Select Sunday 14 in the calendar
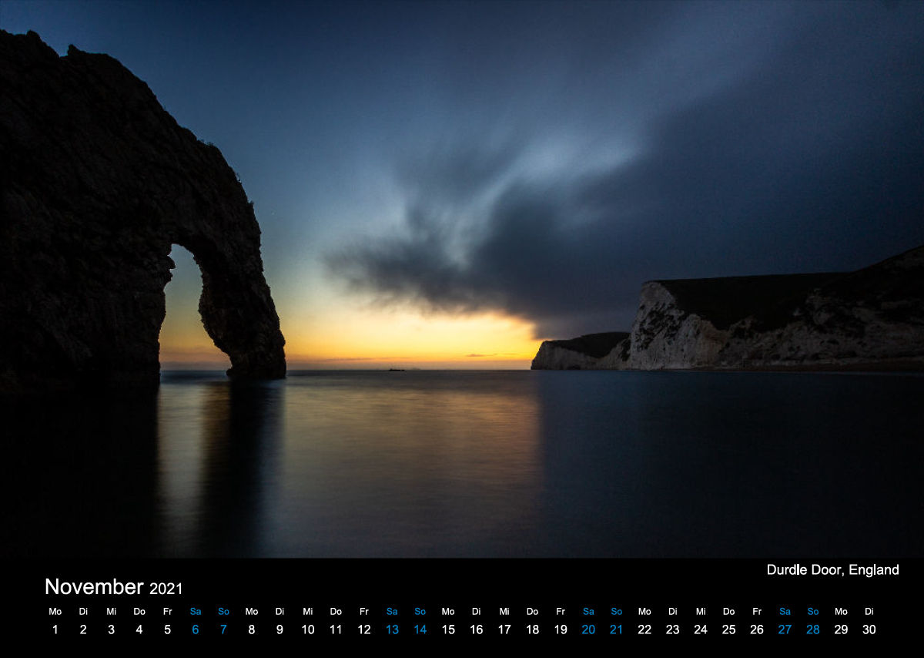The height and width of the screenshot is (658, 924). (x=420, y=629)
